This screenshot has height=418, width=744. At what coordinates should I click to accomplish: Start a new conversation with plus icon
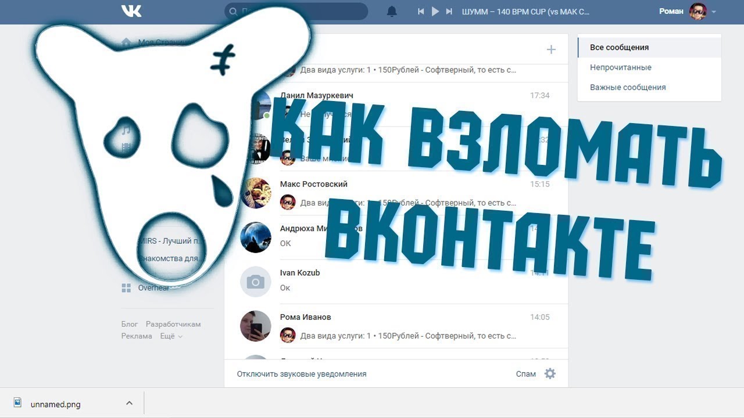(x=551, y=49)
